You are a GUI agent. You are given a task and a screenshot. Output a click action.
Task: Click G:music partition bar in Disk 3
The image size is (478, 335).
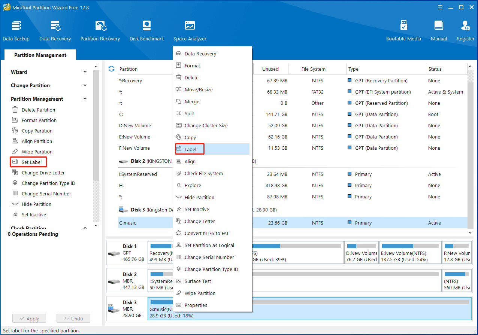[x=309, y=309]
